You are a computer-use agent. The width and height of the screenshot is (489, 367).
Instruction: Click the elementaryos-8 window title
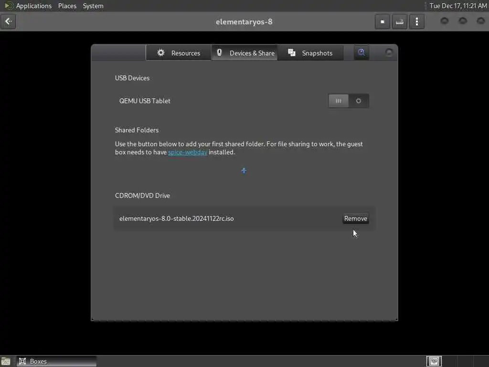(244, 22)
